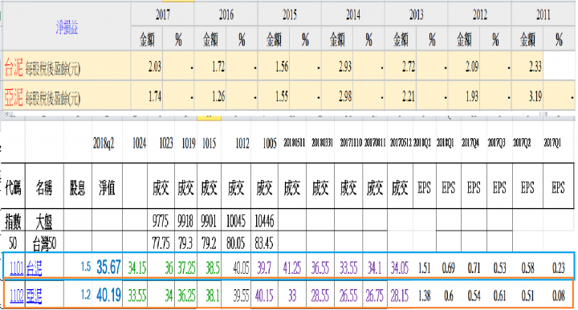This screenshot has height=310, width=578.
Task: Click the 大盤 value 10045
Action: click(x=235, y=221)
